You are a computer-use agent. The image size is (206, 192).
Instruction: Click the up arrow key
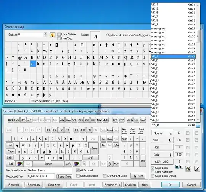pyautogui.click(x=110, y=157)
